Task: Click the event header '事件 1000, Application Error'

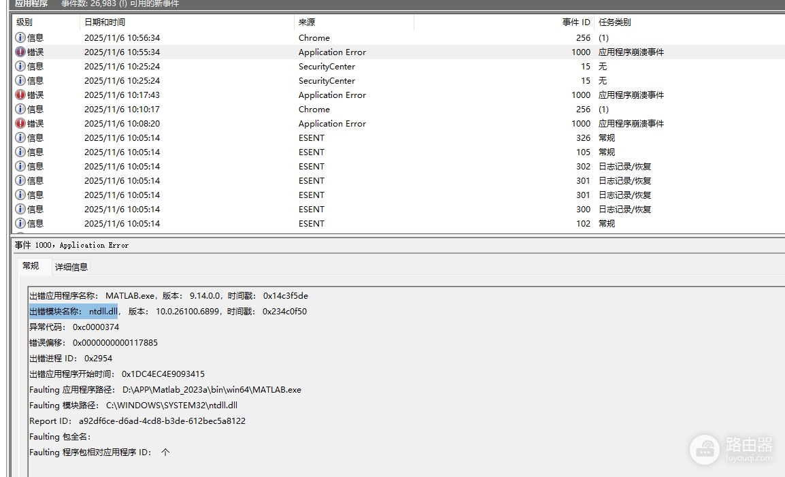Action: tap(71, 245)
